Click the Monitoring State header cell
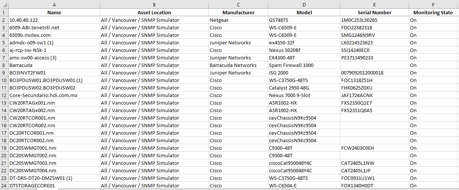The height and width of the screenshot is (190, 459). tap(434, 12)
